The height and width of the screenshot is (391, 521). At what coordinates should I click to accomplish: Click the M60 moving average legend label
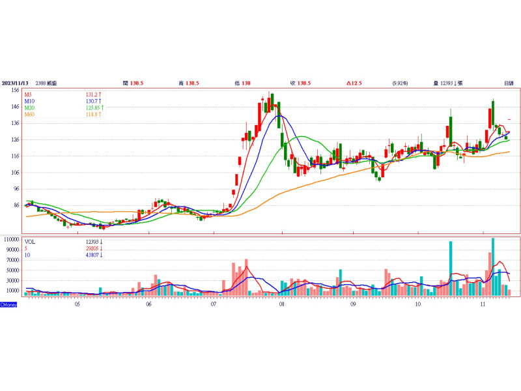click(29, 114)
